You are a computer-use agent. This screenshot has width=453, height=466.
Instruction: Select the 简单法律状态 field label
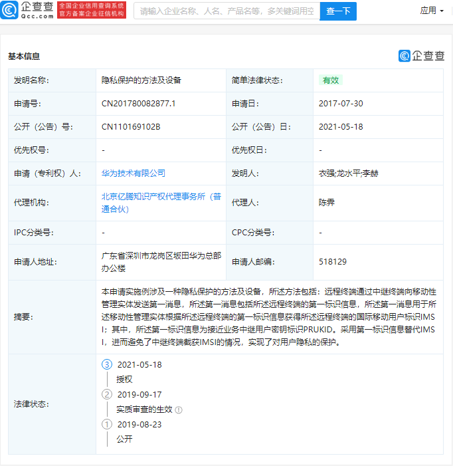(x=257, y=80)
